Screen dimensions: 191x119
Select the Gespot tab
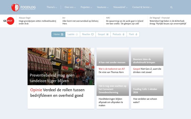click(x=103, y=34)
